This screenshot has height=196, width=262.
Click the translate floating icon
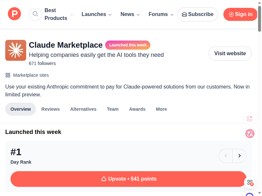coord(250,133)
